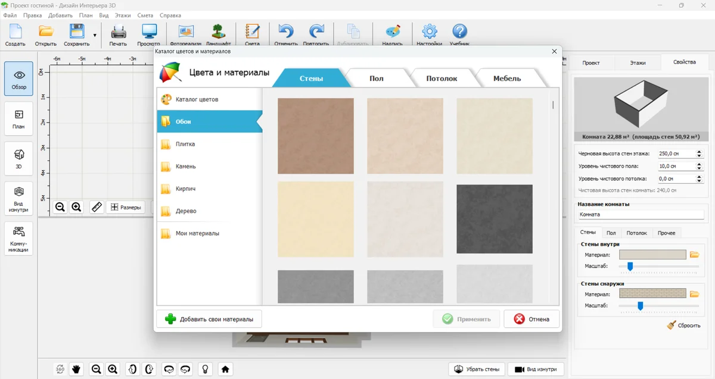Screen dimensions: 715x379
Task: Open the Камень materials folder
Action: [209, 167]
